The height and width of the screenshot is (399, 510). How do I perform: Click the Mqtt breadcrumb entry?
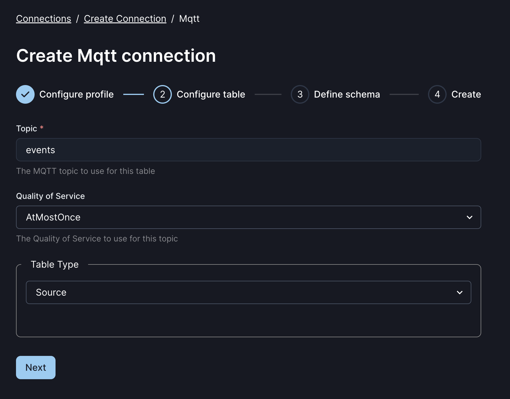[189, 18]
